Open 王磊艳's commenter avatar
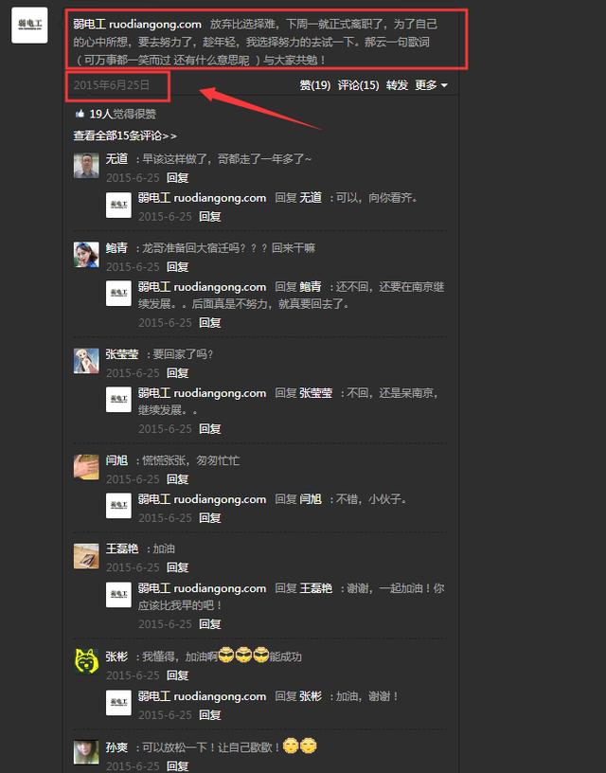The height and width of the screenshot is (773, 606). tap(86, 555)
